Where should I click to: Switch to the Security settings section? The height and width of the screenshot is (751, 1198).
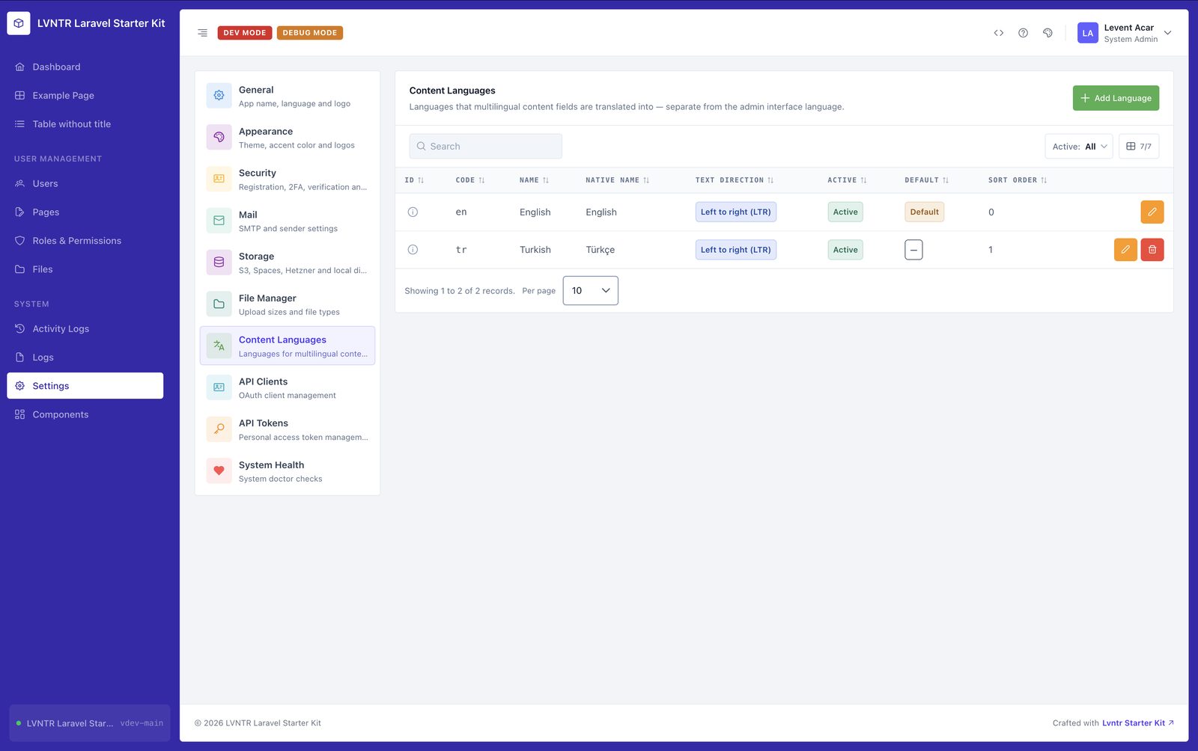[288, 180]
